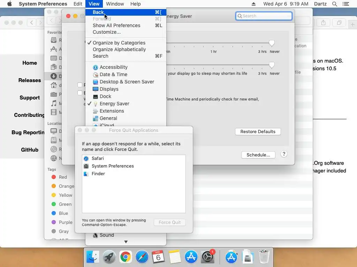Screen dimensions: 357x267
Task: Click Safari share toolbar icon
Action: (x=323, y=23)
